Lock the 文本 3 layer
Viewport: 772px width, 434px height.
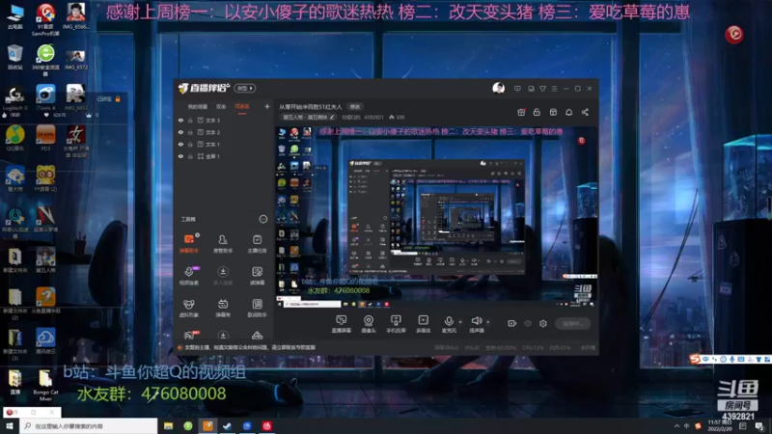[190, 120]
